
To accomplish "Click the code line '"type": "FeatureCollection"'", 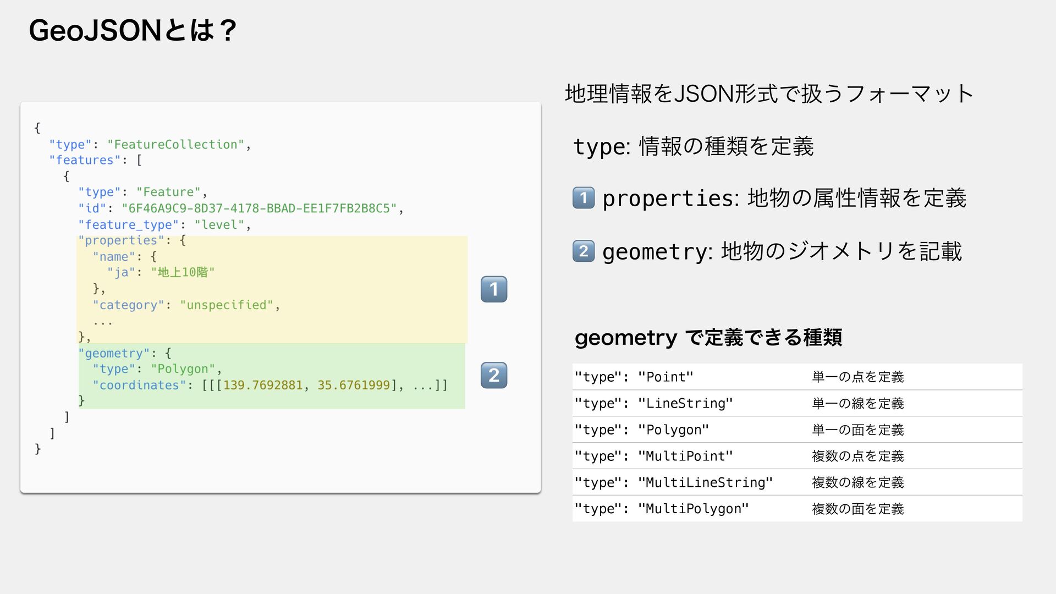I will coord(150,144).
